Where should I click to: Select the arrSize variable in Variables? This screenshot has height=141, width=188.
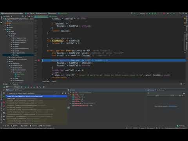[x=78, y=101]
